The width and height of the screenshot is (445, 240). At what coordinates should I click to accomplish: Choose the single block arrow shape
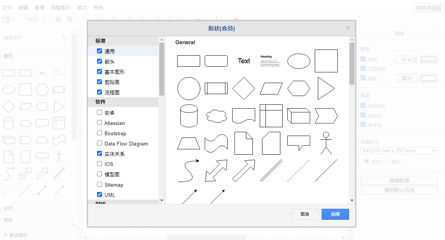[x=243, y=171]
